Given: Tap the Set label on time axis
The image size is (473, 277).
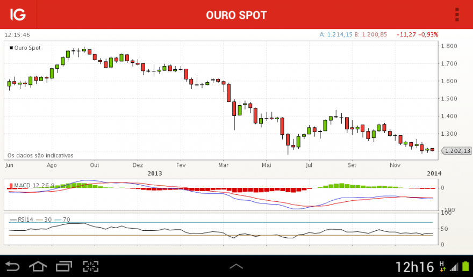Looking at the screenshot, I should 352,165.
